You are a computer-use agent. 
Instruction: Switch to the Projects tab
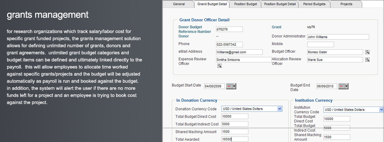point(346,4)
